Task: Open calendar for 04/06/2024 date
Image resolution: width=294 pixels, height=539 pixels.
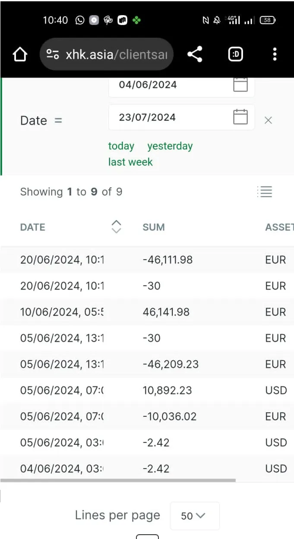Action: tap(240, 85)
